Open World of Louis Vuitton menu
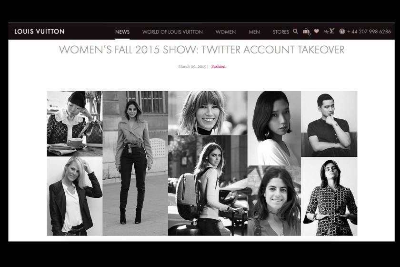Screen dimensions: 400x267 pyautogui.click(x=172, y=32)
